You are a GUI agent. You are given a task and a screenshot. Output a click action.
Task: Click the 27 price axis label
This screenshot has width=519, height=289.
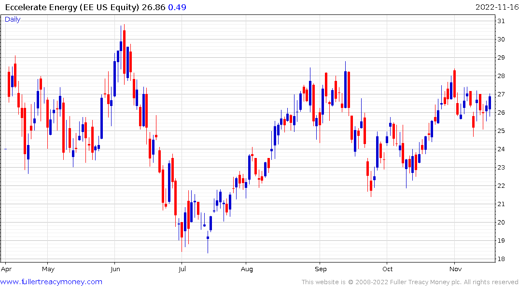click(501, 94)
